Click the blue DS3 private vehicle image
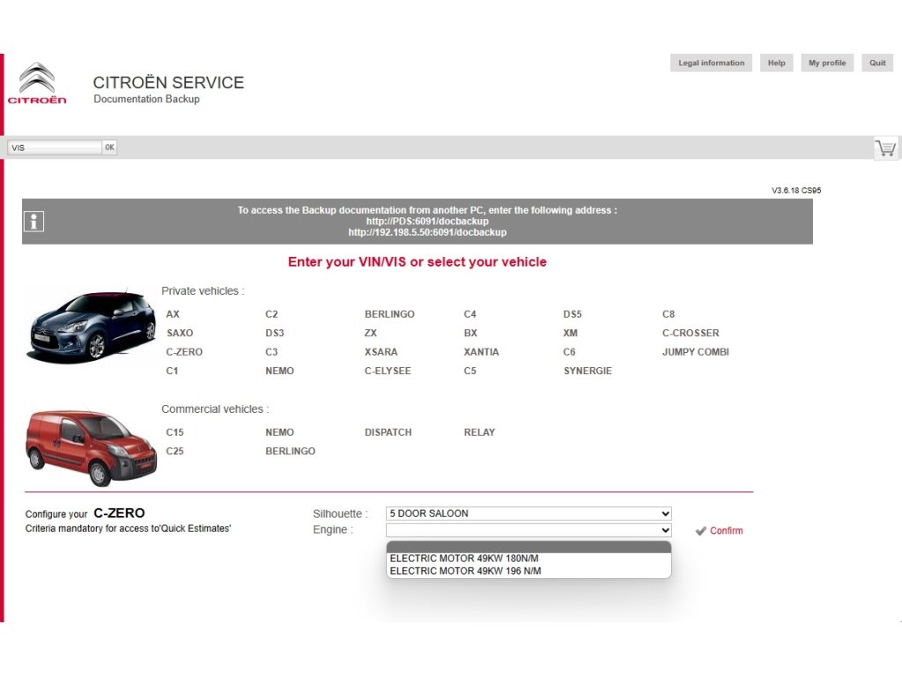The image size is (902, 676). point(92,326)
